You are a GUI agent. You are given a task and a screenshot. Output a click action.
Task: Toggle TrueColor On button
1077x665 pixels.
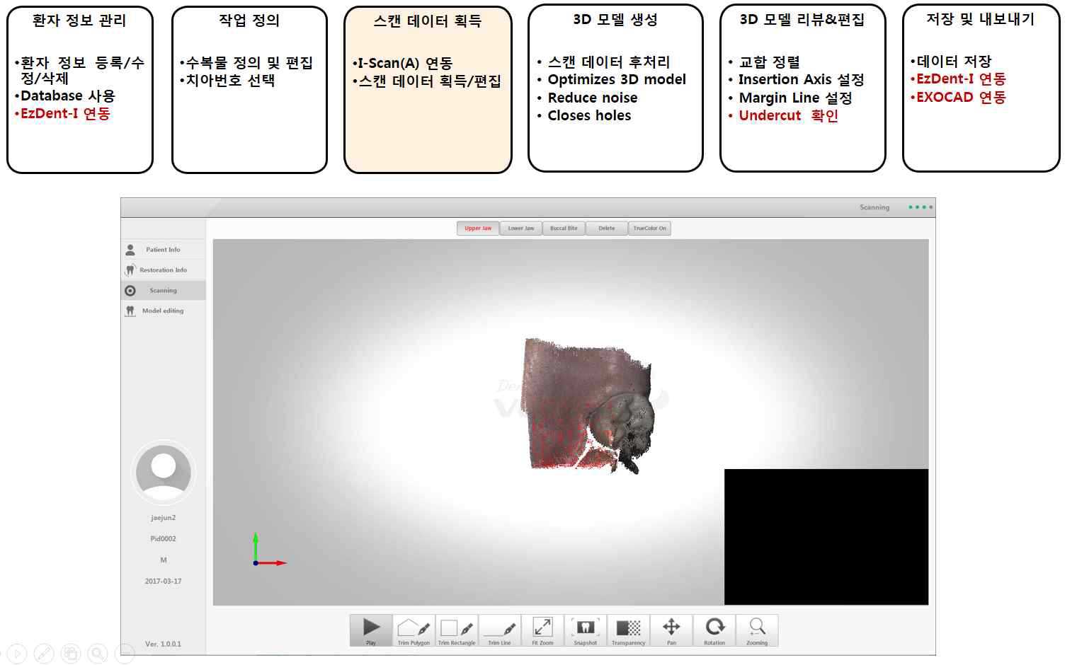pos(649,228)
